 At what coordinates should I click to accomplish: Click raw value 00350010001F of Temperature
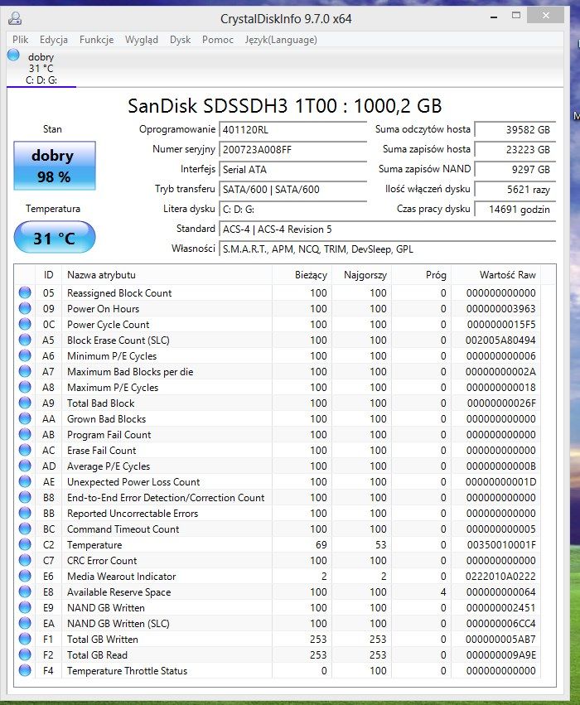click(x=501, y=545)
